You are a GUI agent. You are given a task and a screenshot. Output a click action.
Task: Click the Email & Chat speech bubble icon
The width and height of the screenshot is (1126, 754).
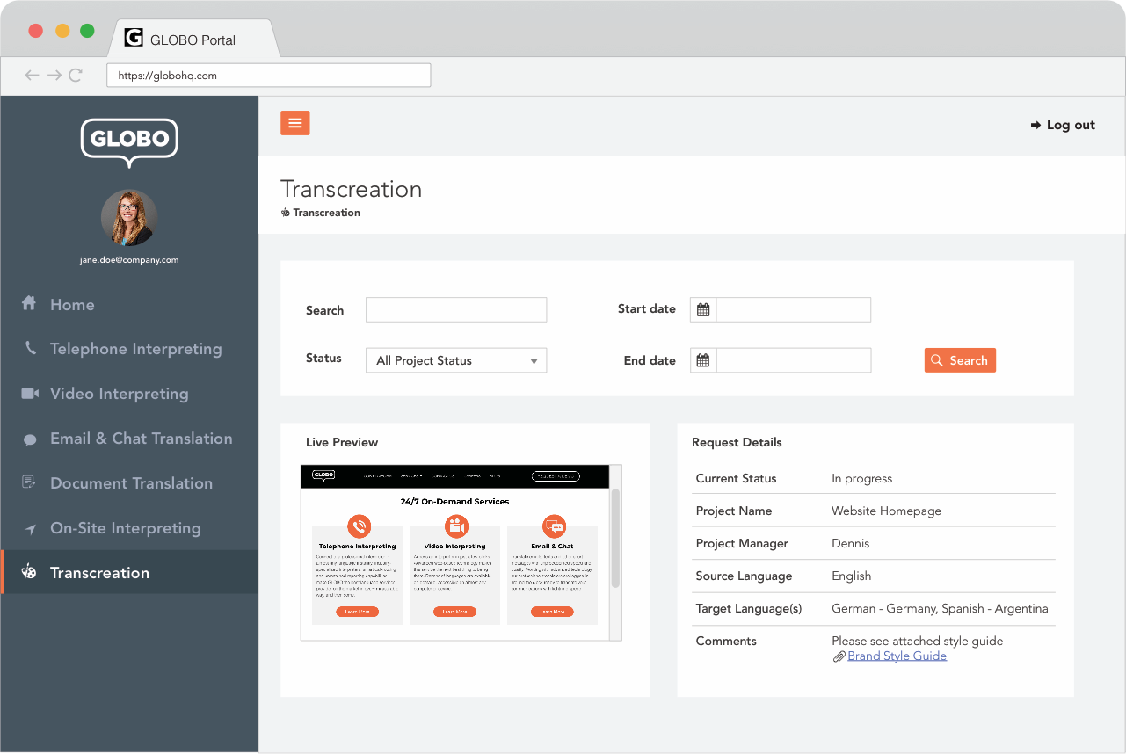coord(30,439)
